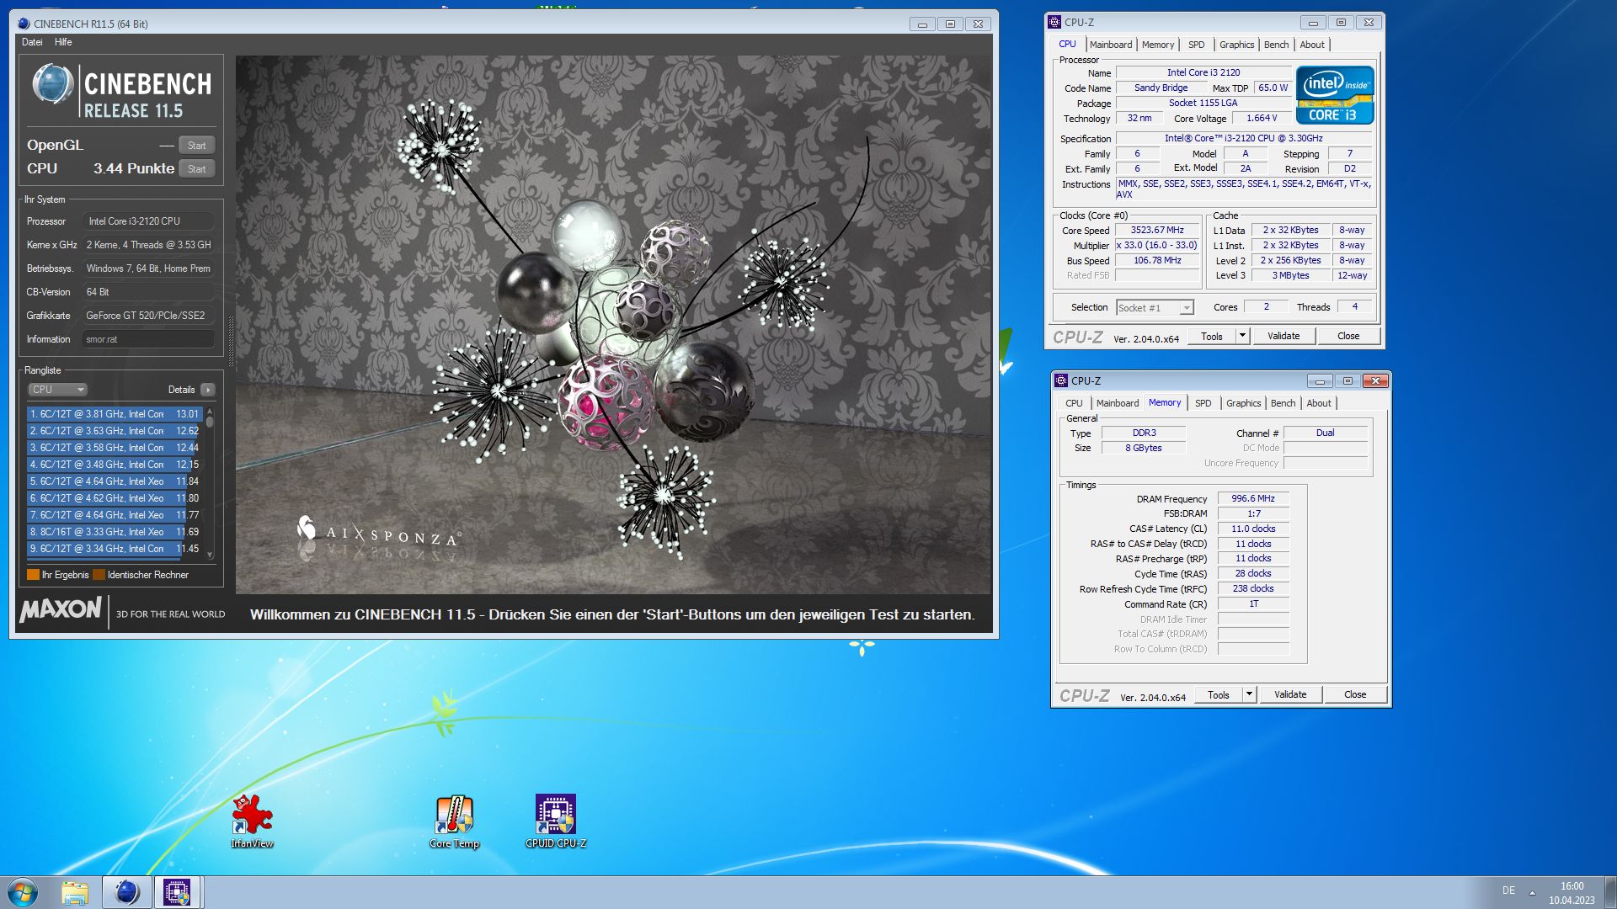
Task: Select Cinebench taskbar icon
Action: click(127, 892)
